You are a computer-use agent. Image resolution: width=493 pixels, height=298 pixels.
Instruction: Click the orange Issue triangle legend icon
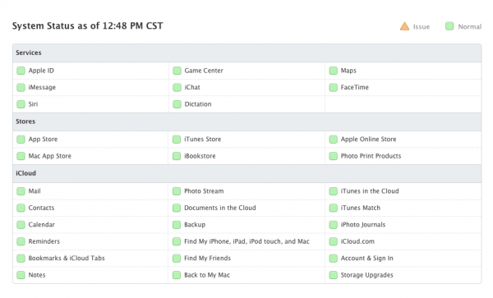click(x=404, y=26)
